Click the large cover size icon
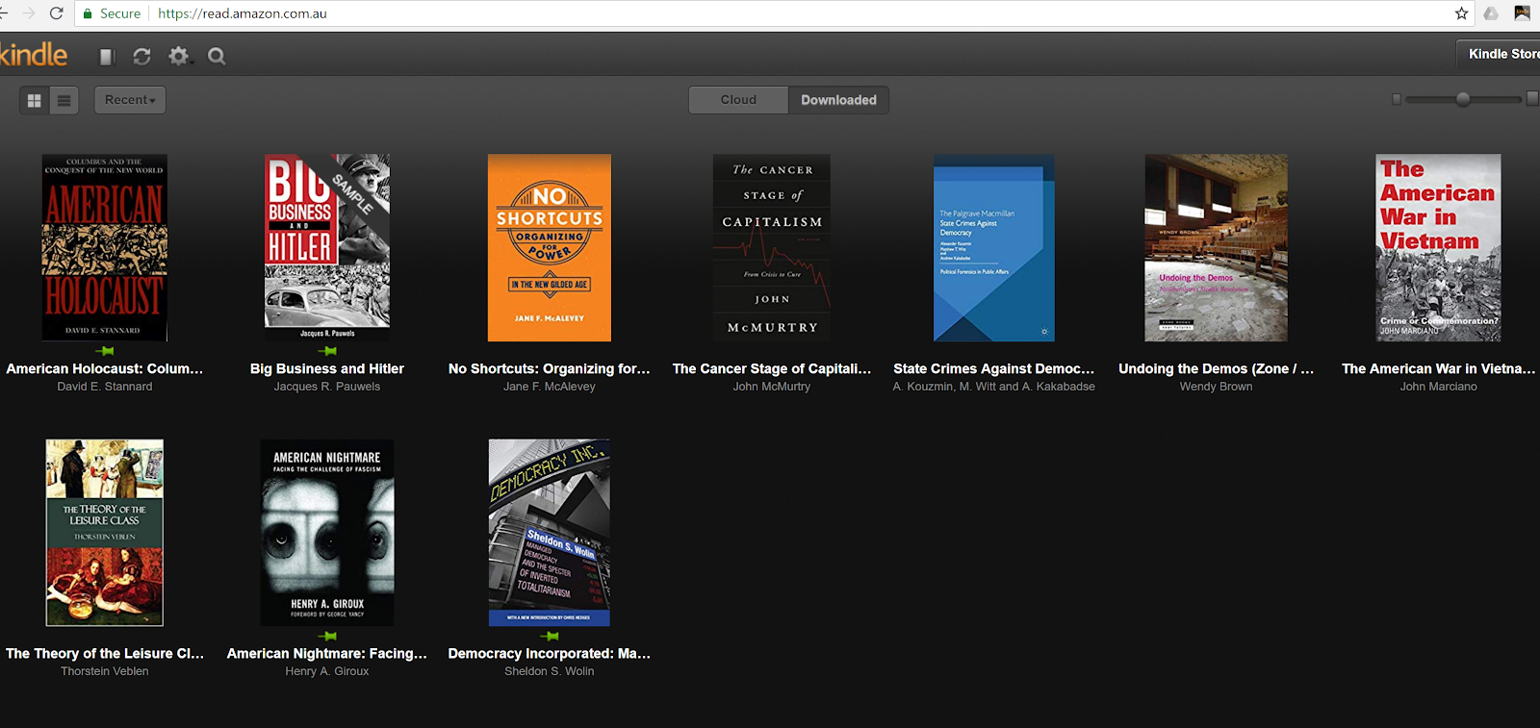 (1532, 98)
